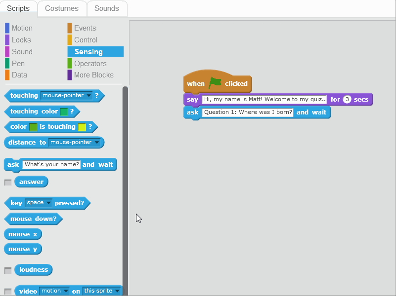
Task: Click the 'mouse y' block
Action: point(23,249)
